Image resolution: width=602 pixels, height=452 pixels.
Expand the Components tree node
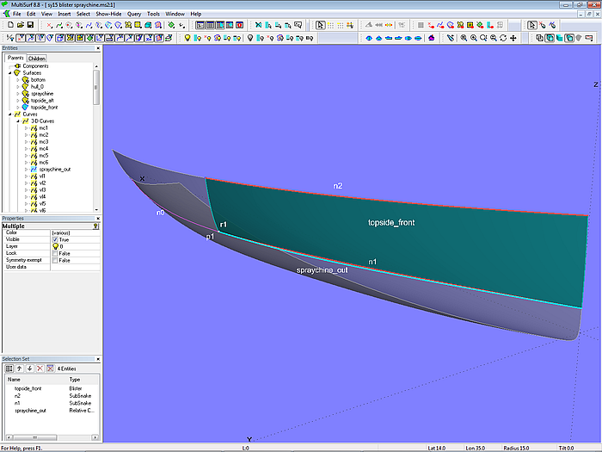(9, 66)
